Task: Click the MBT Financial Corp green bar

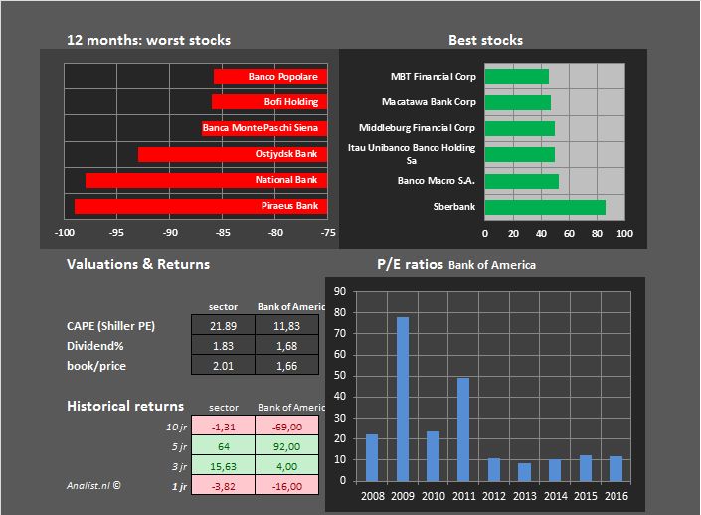Action: (x=517, y=76)
